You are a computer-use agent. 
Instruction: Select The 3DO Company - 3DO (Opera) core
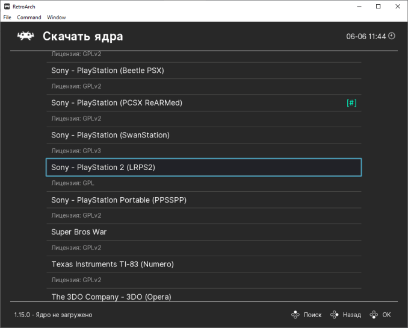[204, 295]
